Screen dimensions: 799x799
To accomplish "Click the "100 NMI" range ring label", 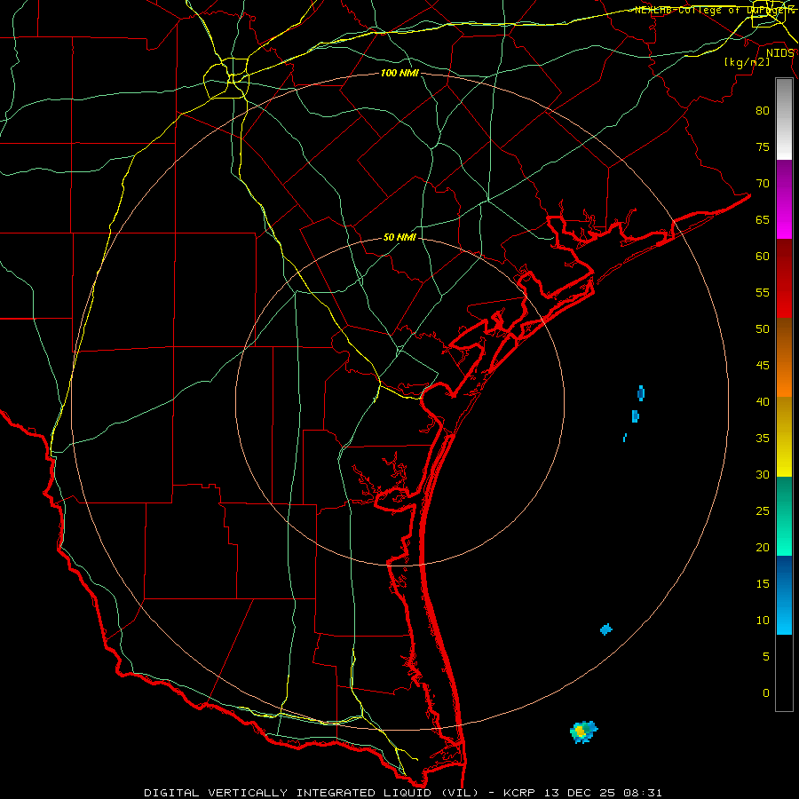I will (399, 74).
